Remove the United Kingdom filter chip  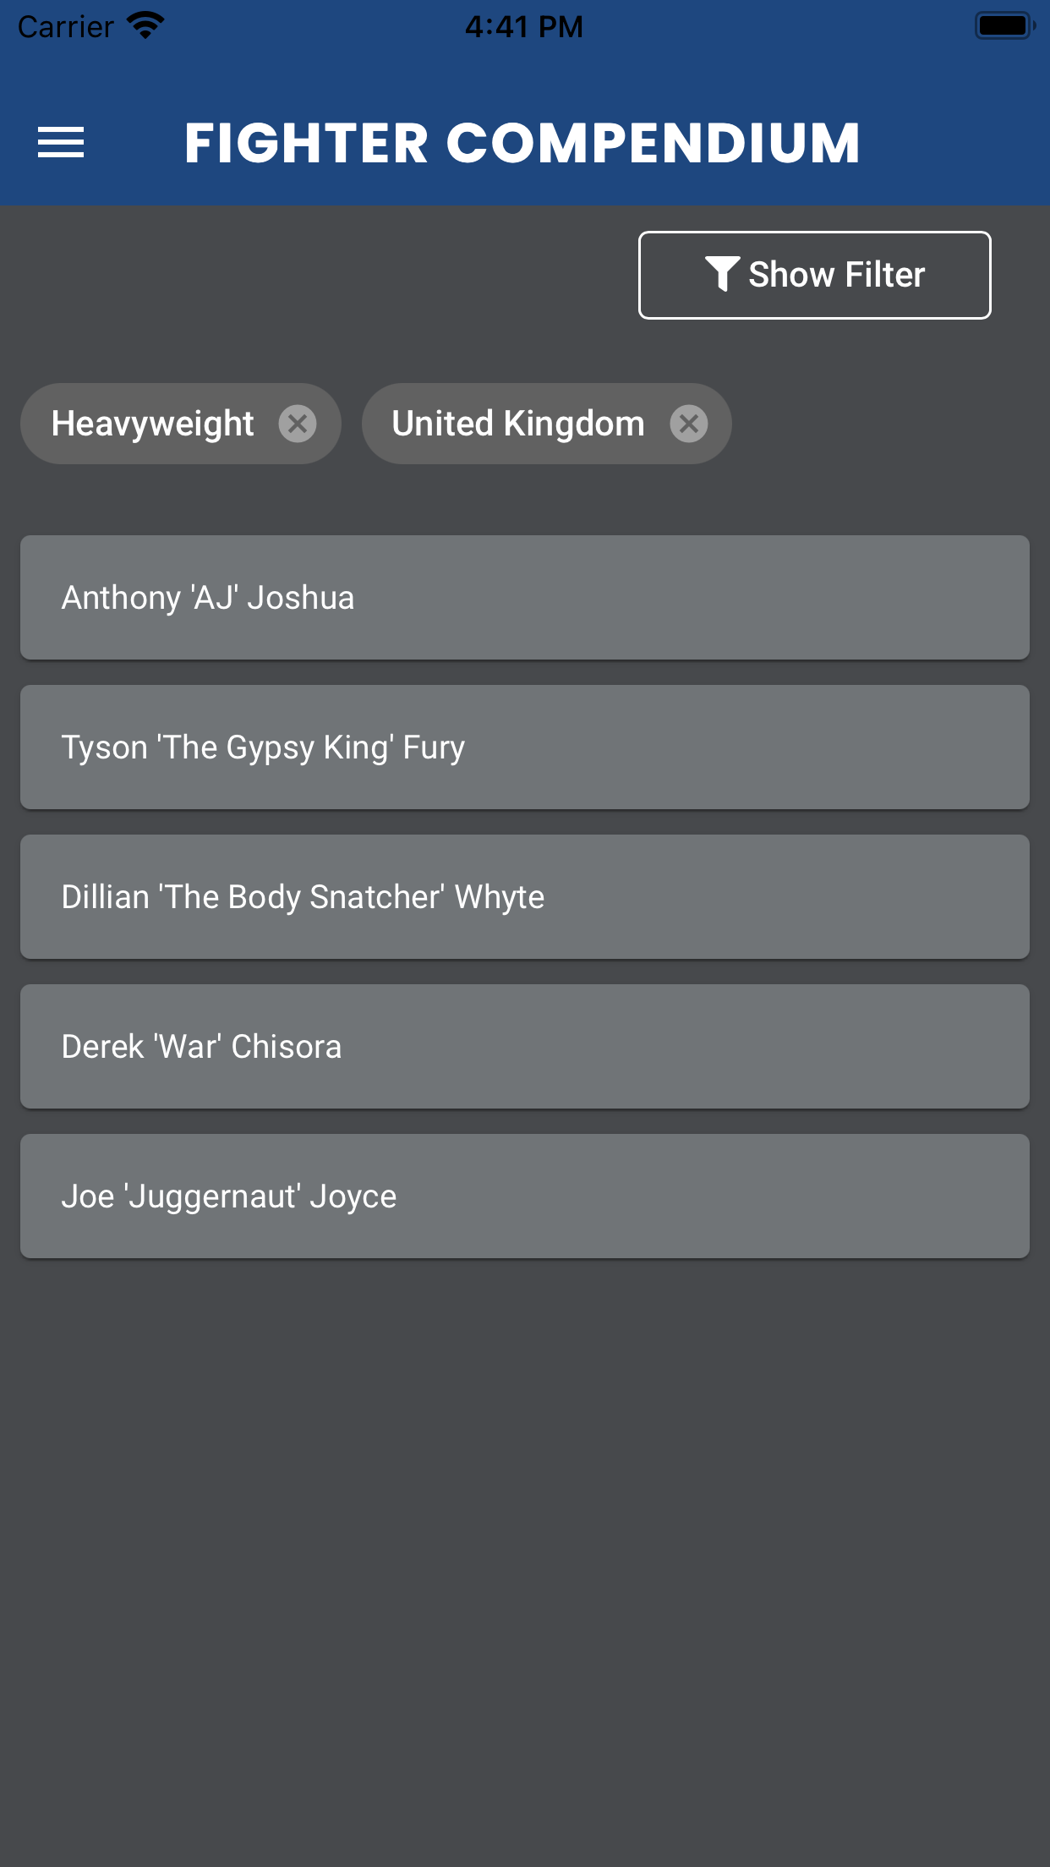click(689, 424)
